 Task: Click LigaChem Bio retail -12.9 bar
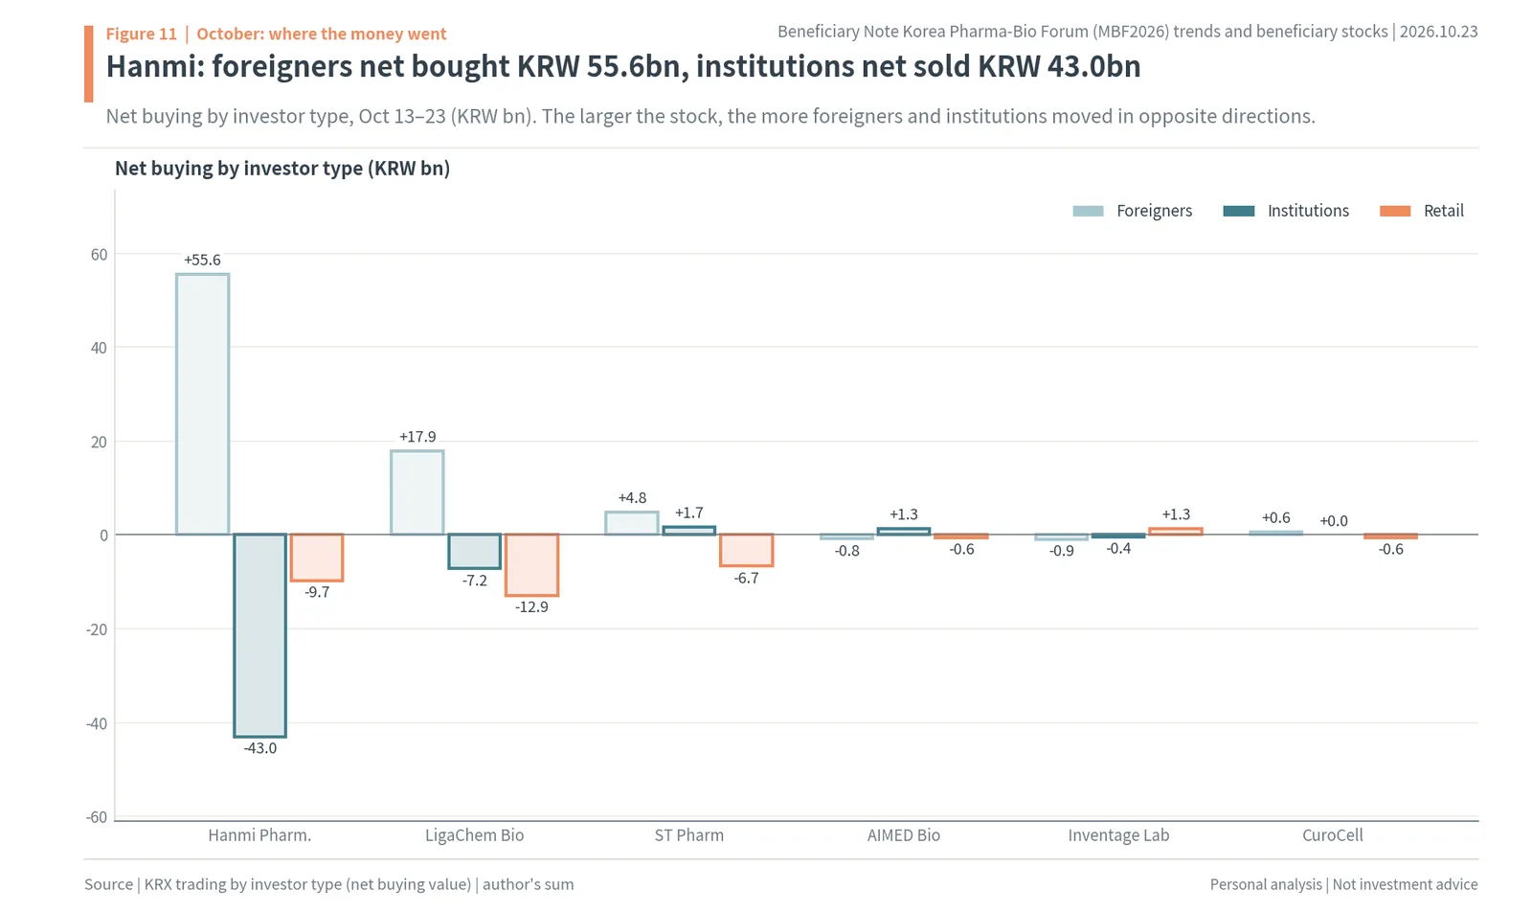coord(531,565)
